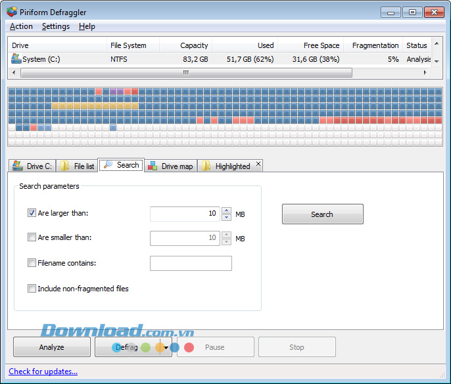This screenshot has width=451, height=384.
Task: Sort by the Capacity column header
Action: 186,45
